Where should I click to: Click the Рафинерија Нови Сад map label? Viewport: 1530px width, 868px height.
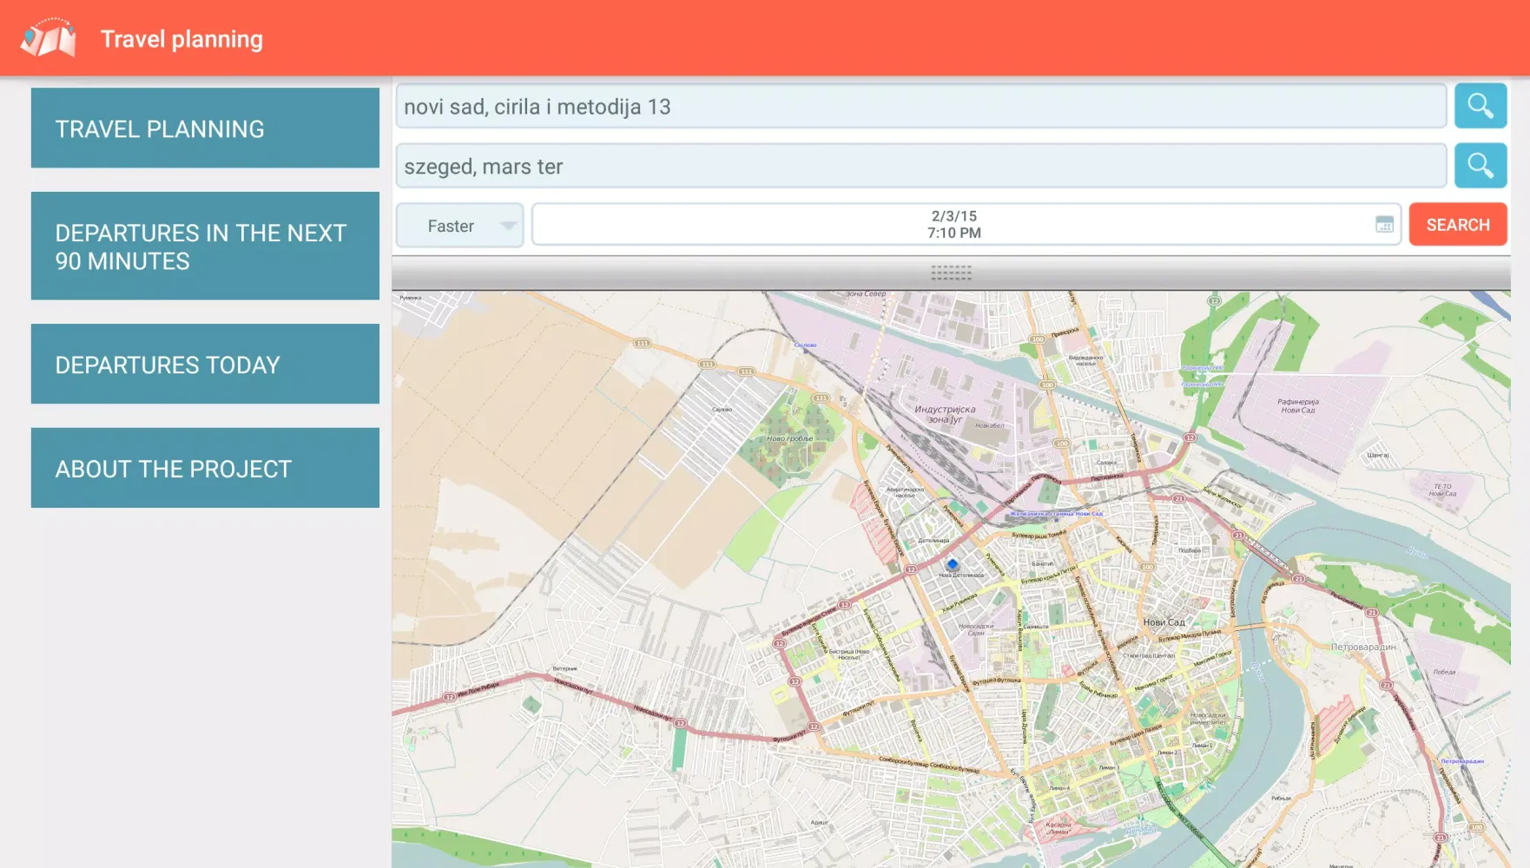pos(1297,405)
